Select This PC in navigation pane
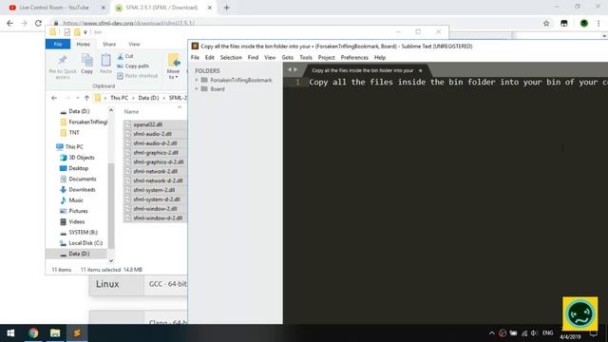 74,146
